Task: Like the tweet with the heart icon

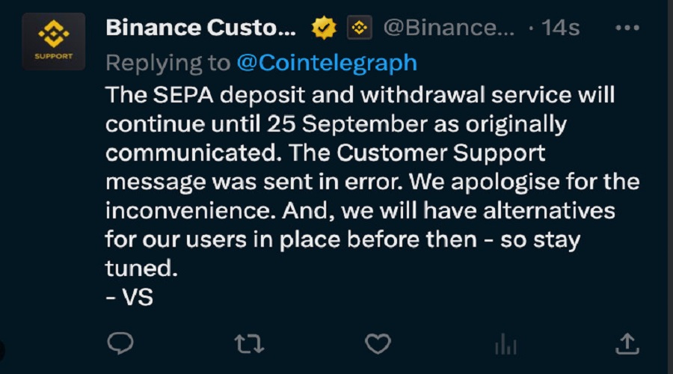Action: [378, 343]
